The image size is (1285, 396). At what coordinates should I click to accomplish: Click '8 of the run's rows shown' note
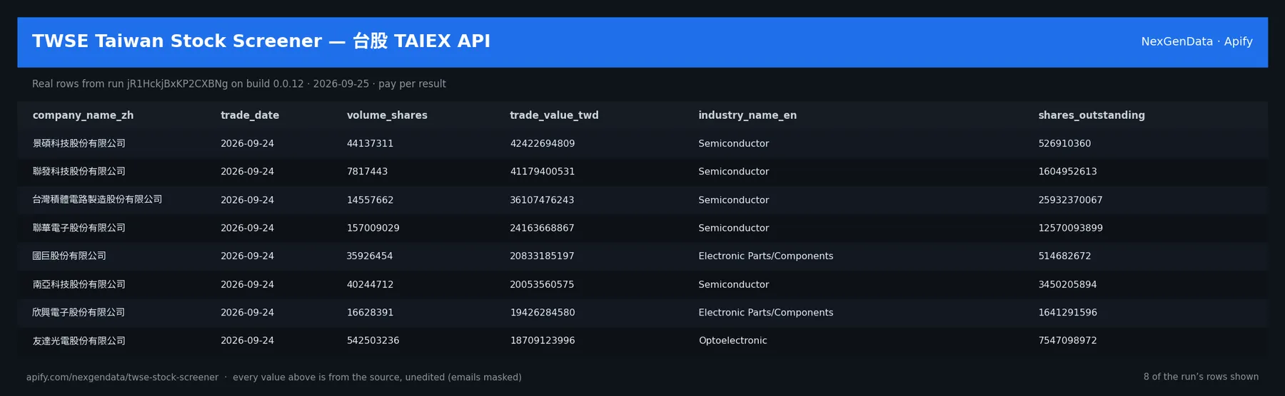pyautogui.click(x=1201, y=377)
